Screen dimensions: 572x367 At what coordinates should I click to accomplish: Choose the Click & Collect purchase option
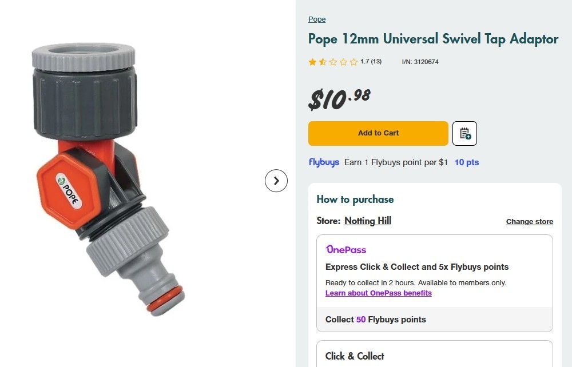[x=355, y=356]
